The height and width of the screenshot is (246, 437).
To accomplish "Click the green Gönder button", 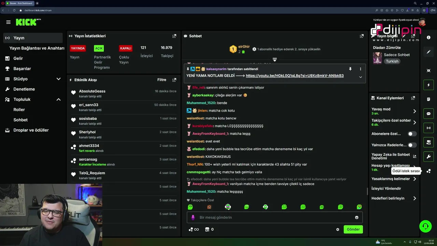I will tap(353, 230).
